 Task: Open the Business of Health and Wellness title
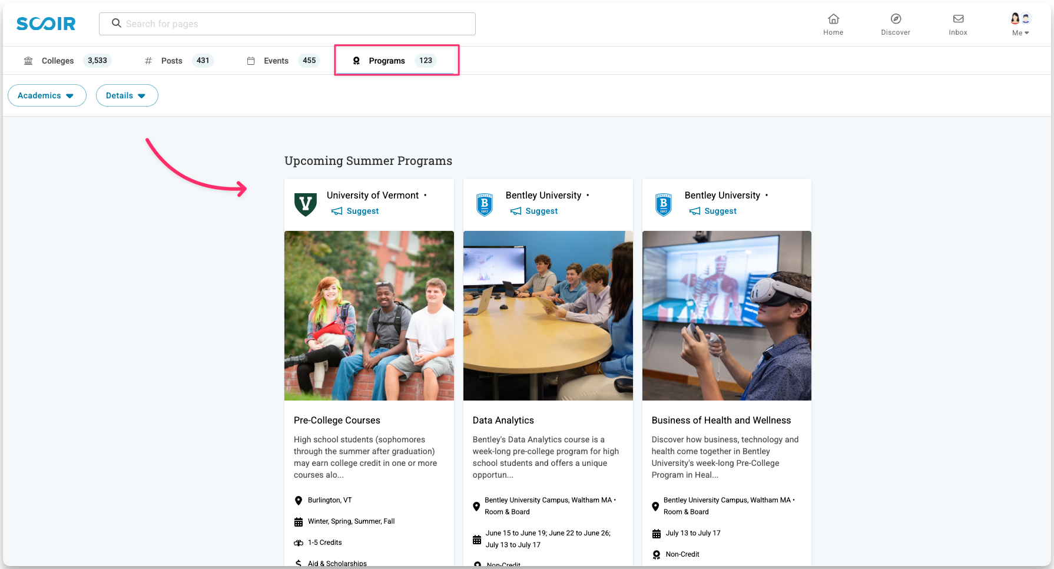click(721, 420)
